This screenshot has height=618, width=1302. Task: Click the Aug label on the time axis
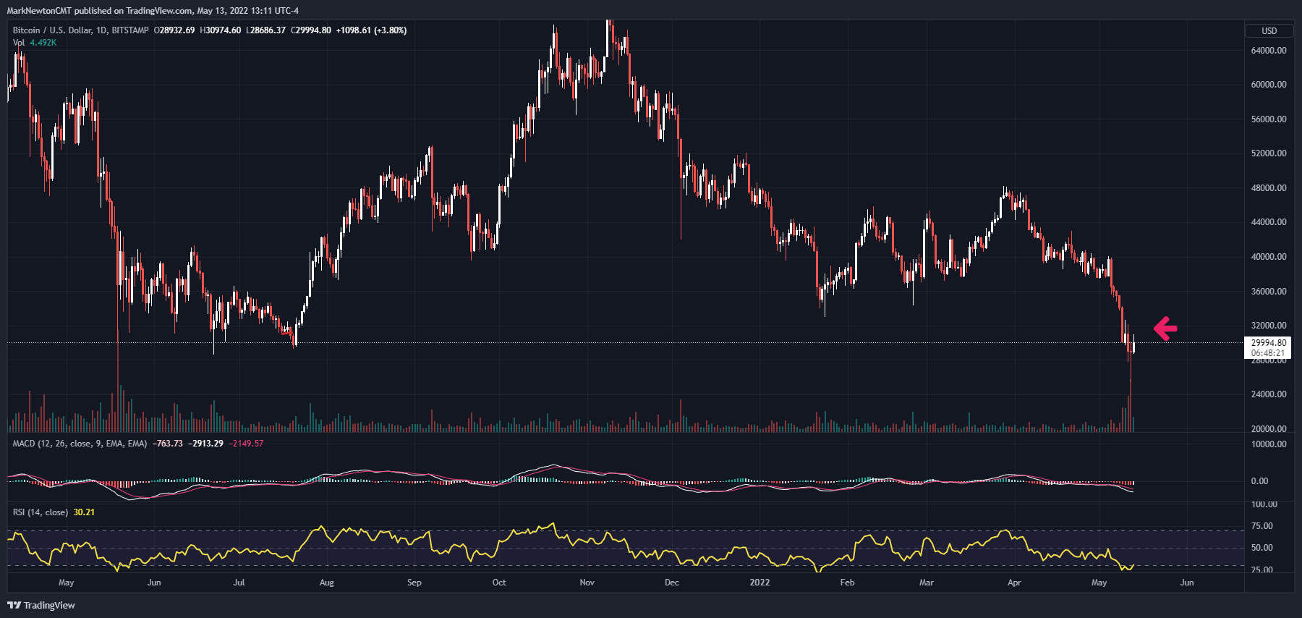(x=327, y=583)
